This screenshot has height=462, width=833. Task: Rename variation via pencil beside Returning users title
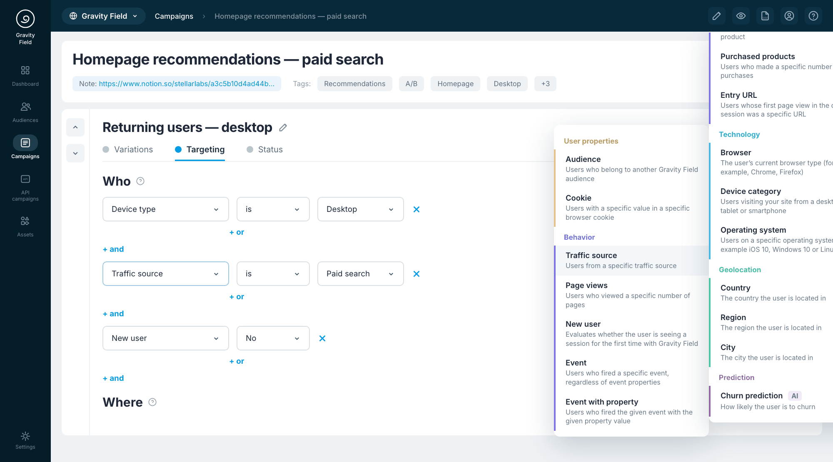(283, 127)
